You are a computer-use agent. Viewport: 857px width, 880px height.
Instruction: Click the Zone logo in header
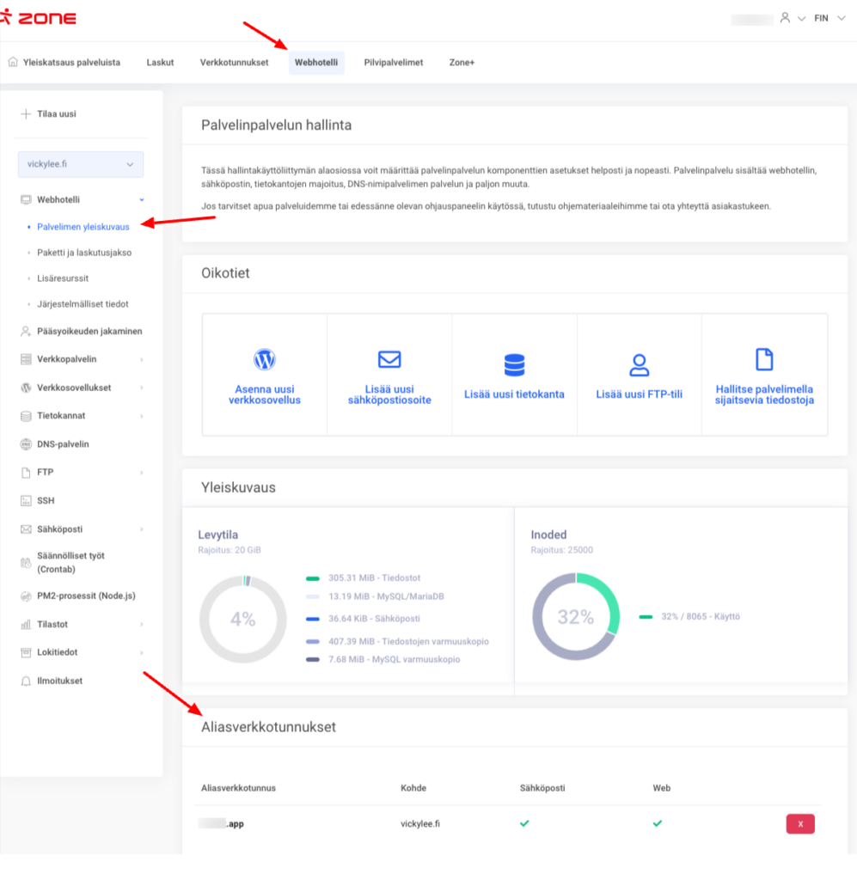(x=40, y=18)
